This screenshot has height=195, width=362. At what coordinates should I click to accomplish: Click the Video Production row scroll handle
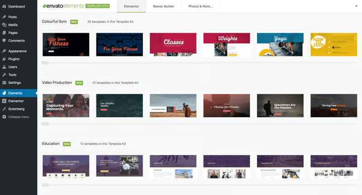(x=45, y=124)
